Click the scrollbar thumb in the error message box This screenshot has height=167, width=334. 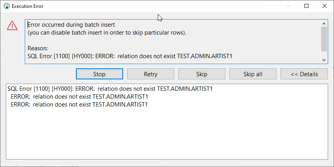[x=324, y=39]
